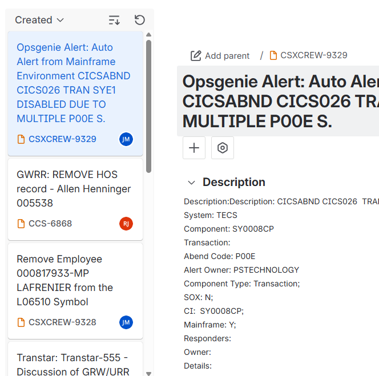Open the GWRR REMOVE HOS record card
The image size is (379, 376).
pyautogui.click(x=74, y=188)
